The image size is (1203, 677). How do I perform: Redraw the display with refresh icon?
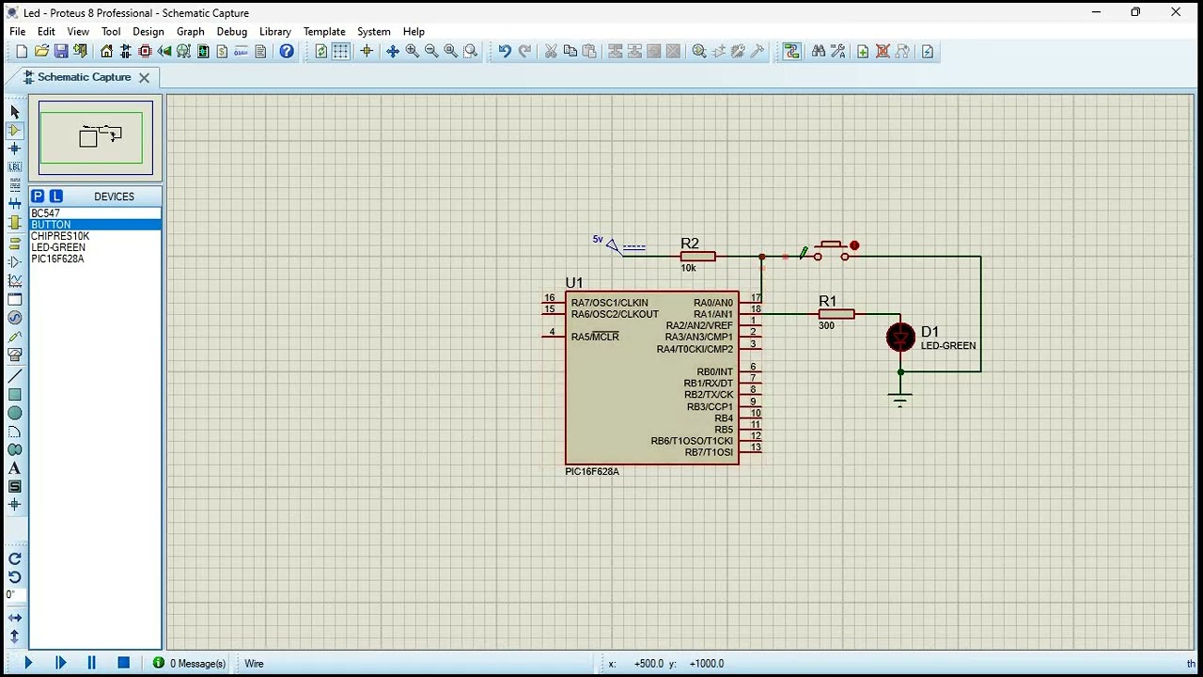321,52
